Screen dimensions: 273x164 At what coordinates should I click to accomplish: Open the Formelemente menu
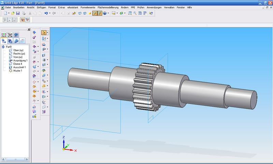(88, 7)
